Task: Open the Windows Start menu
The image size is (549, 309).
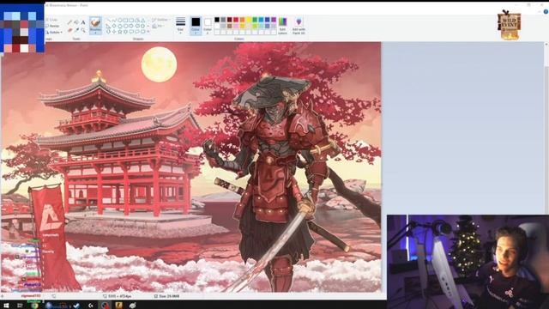Action: point(6,306)
